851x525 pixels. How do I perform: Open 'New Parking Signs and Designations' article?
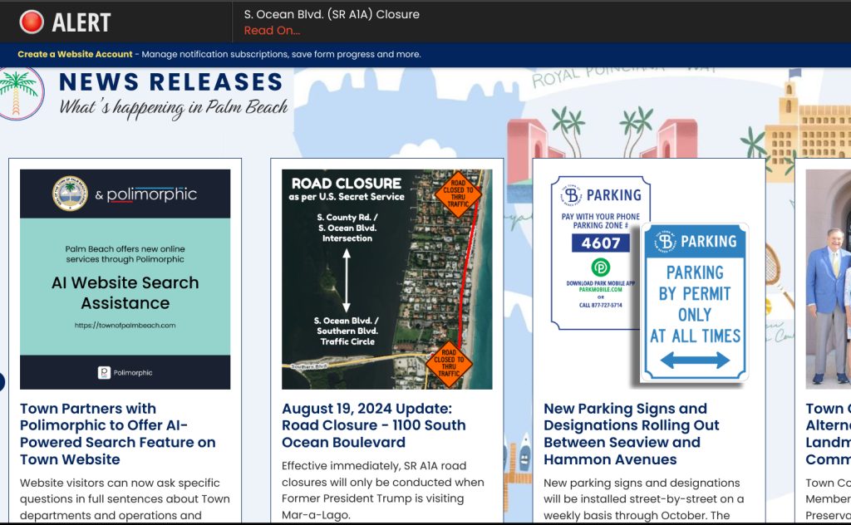632,434
